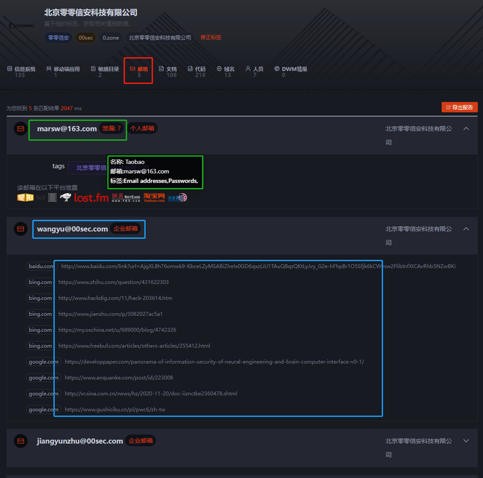Click the last.fm leak platform logo
The width and height of the screenshot is (483, 478).
click(91, 197)
